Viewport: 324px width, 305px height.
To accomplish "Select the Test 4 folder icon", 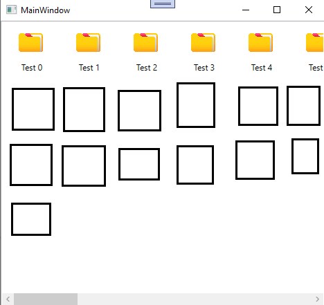I will click(x=261, y=43).
